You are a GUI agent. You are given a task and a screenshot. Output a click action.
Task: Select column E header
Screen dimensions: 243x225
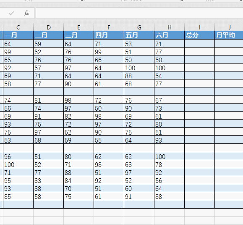click(79, 27)
